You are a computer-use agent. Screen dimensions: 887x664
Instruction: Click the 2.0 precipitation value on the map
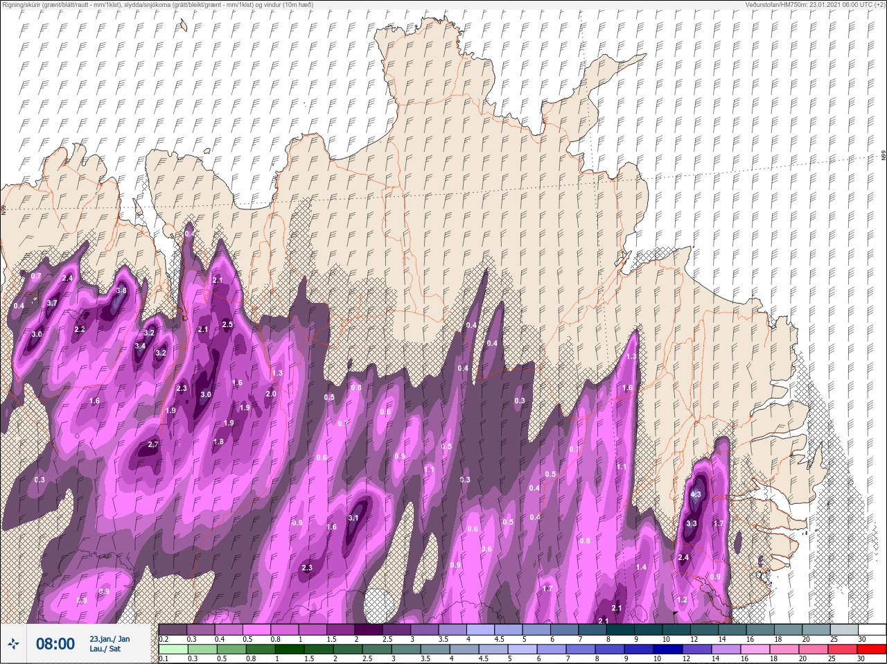click(x=271, y=394)
